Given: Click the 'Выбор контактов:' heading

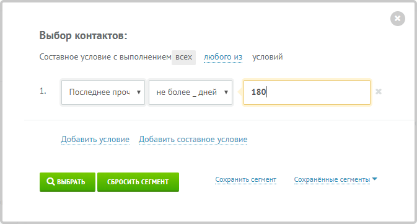Looking at the screenshot, I should point(83,35).
